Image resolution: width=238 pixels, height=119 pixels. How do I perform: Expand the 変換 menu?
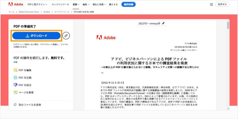pos(76,4)
